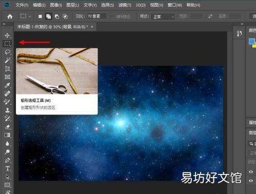This screenshot has height=194, width=256.
Task: Click the 矩形选框工具 (M) tooltip title
Action: click(x=35, y=101)
